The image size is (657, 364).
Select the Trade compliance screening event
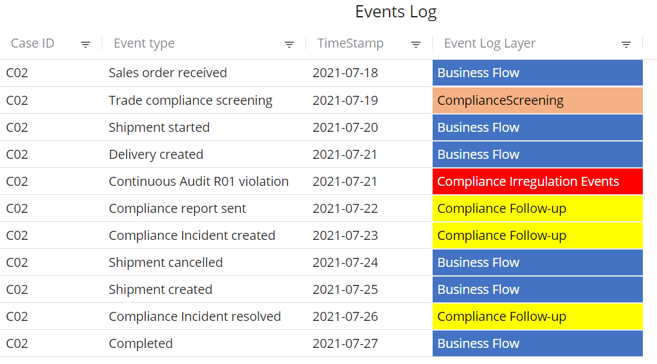(190, 100)
